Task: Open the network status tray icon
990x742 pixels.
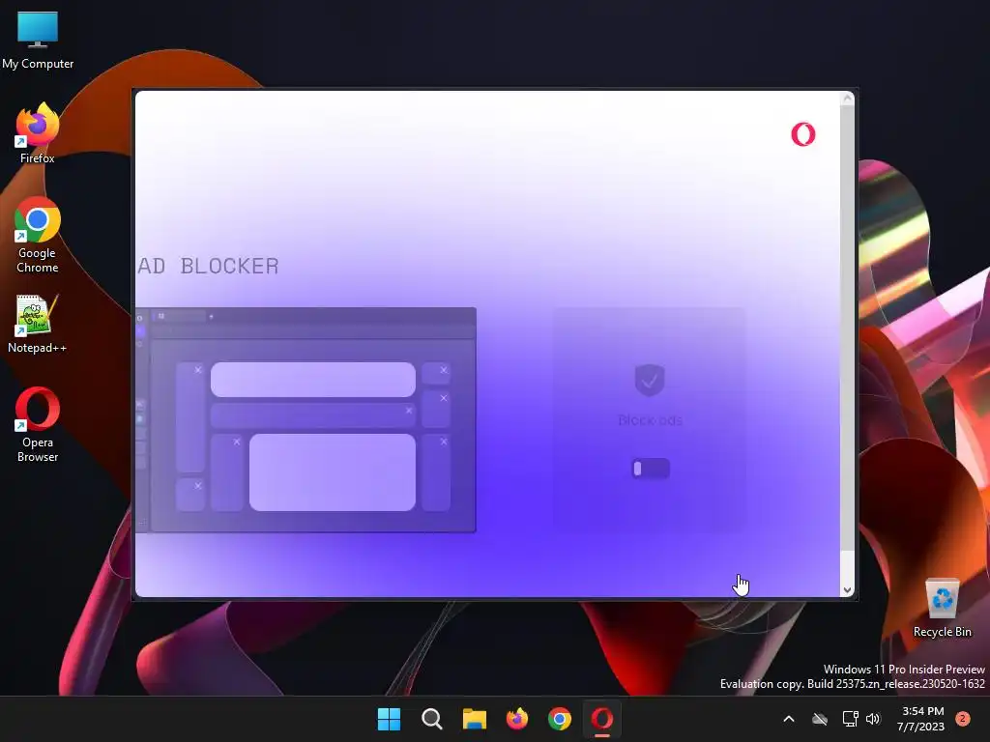Action: pos(850,719)
